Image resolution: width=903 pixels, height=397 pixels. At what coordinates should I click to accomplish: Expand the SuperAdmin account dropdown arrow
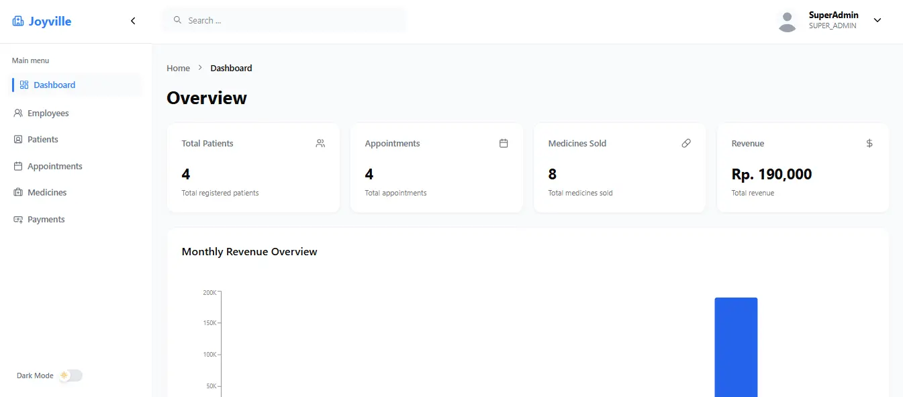pos(877,20)
